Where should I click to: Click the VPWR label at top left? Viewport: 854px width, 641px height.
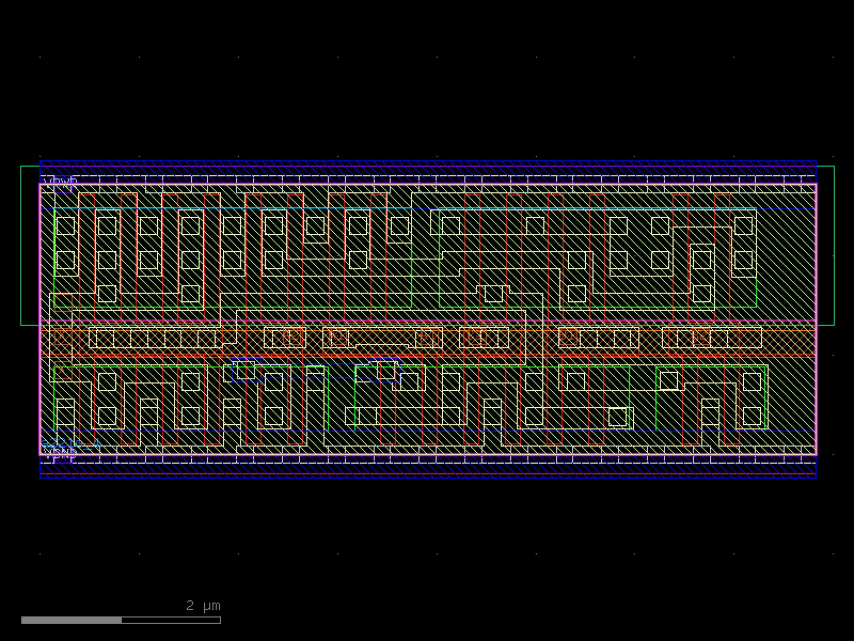pyautogui.click(x=60, y=184)
